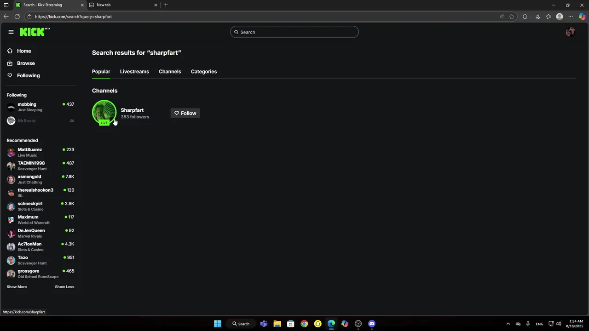Click the browser back arrow

coord(6,17)
